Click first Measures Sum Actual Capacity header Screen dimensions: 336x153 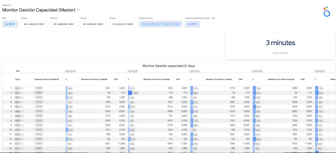tap(94, 79)
